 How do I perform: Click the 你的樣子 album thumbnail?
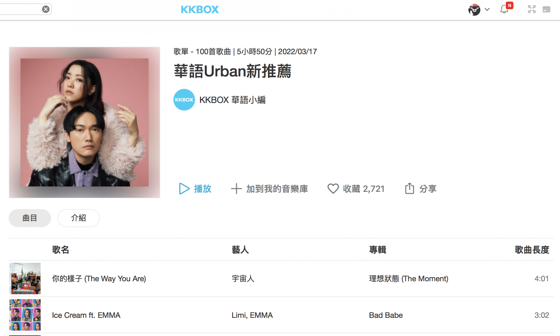coord(25,278)
